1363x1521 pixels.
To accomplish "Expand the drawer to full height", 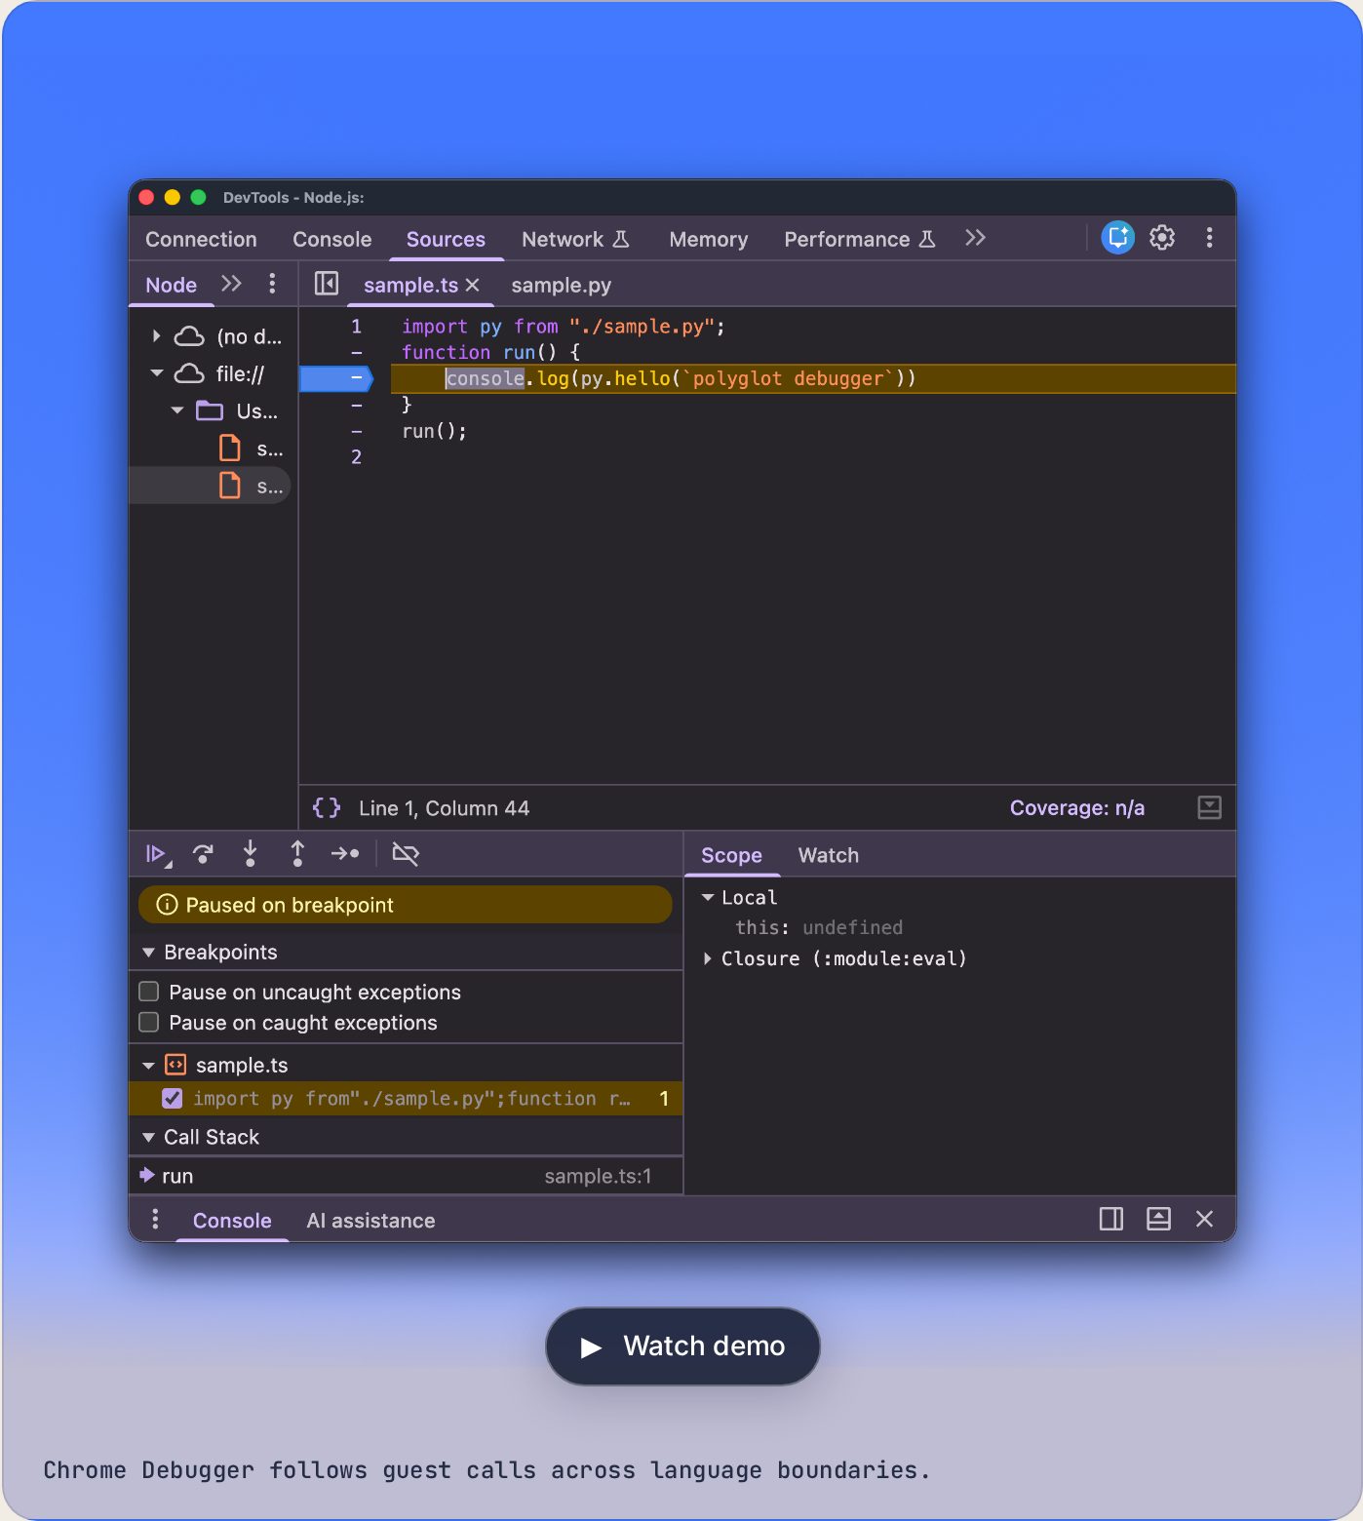I will coord(1158,1219).
